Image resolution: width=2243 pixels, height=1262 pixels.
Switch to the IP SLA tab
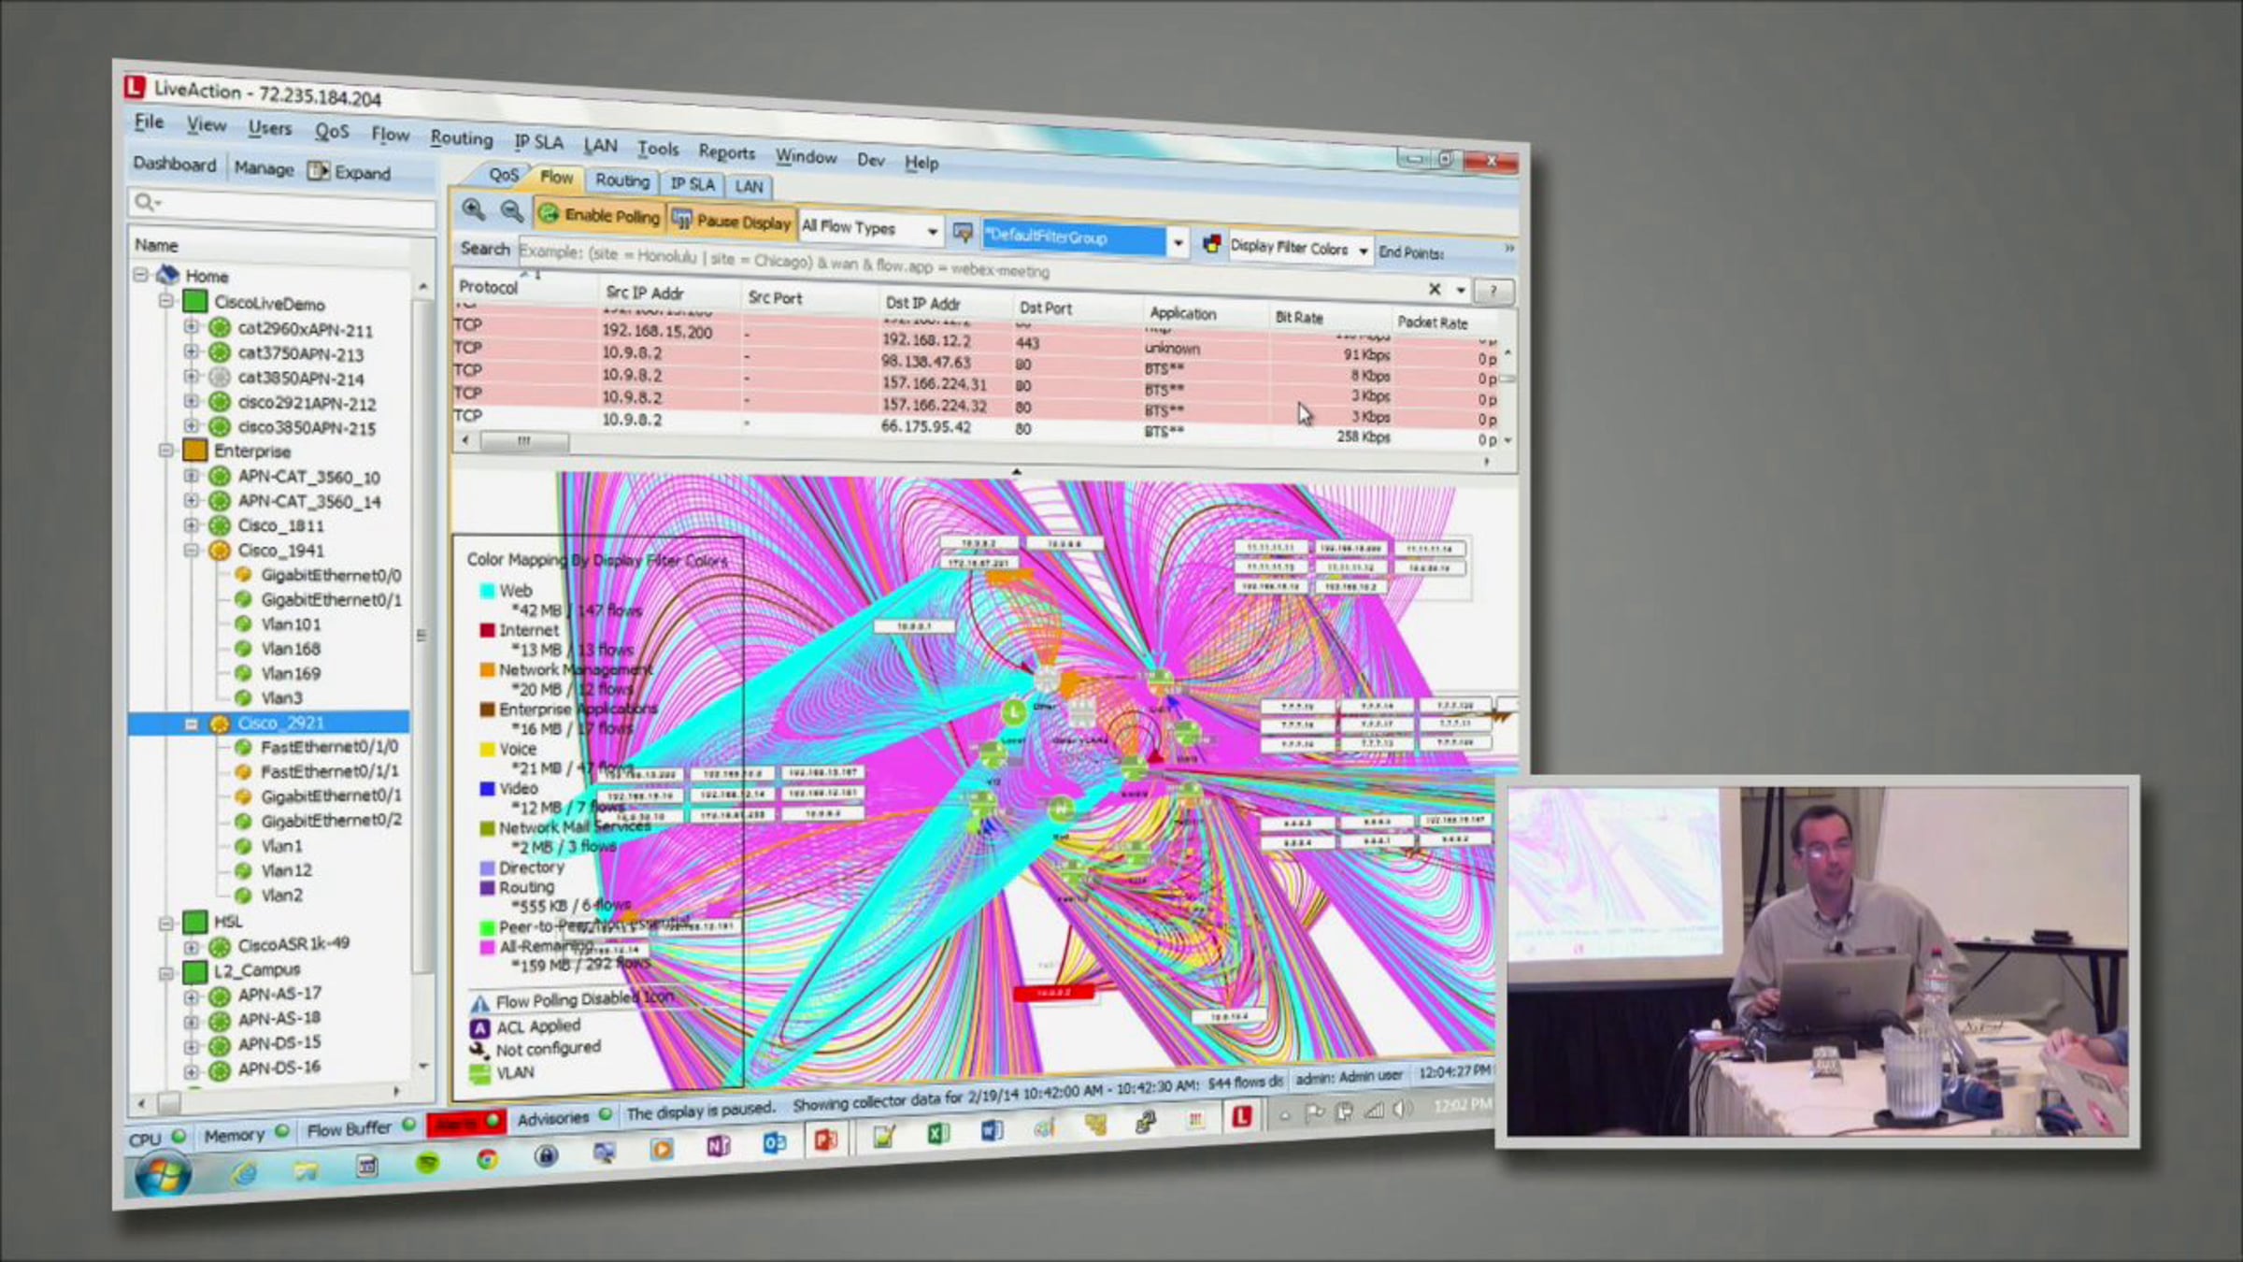coord(693,184)
